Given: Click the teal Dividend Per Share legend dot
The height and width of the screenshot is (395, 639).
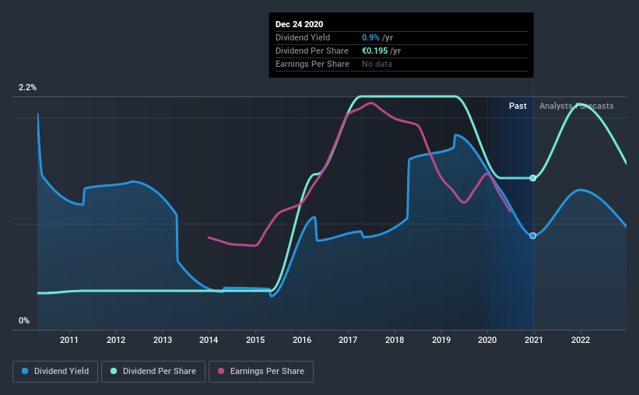Looking at the screenshot, I should [114, 371].
